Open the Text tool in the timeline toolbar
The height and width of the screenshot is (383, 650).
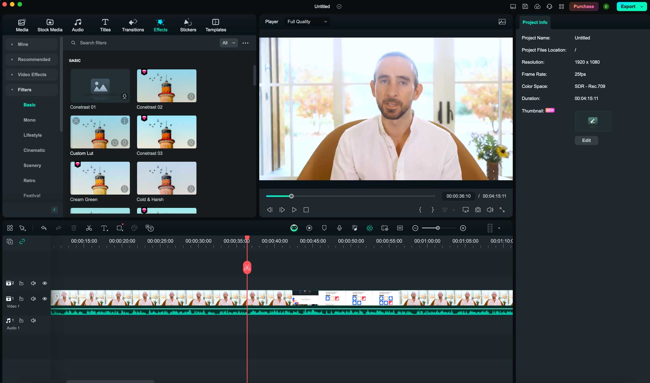point(104,228)
